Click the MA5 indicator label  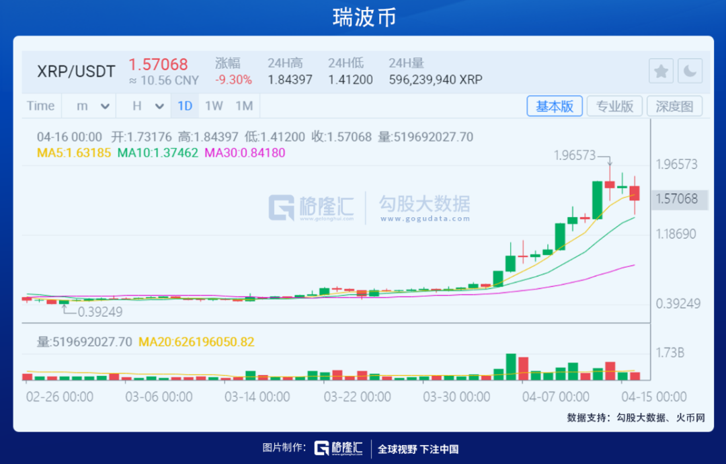[74, 153]
